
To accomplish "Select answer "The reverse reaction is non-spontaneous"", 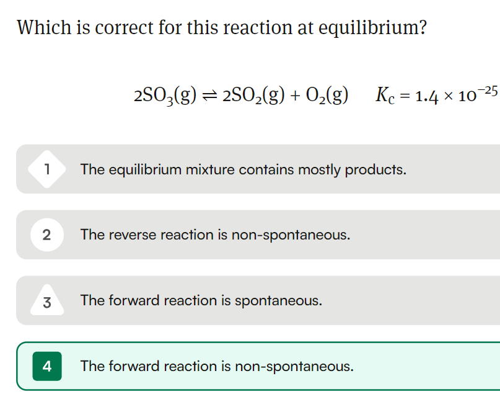I will (x=258, y=235).
